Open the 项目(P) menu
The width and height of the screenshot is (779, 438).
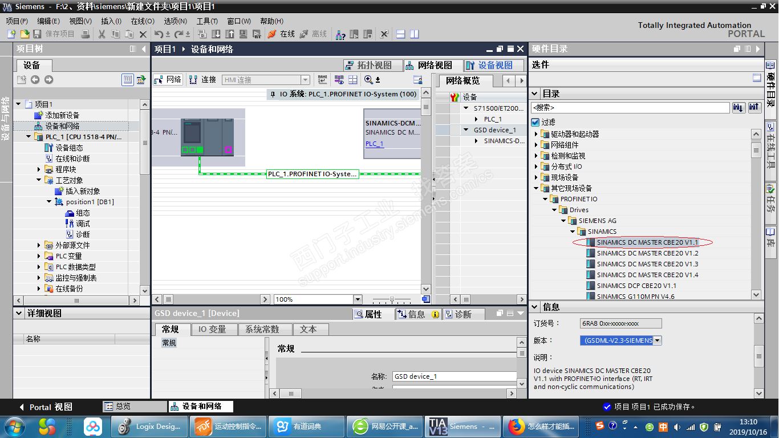17,21
